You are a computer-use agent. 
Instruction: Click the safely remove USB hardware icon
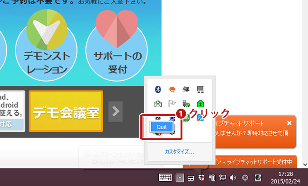pos(186,103)
